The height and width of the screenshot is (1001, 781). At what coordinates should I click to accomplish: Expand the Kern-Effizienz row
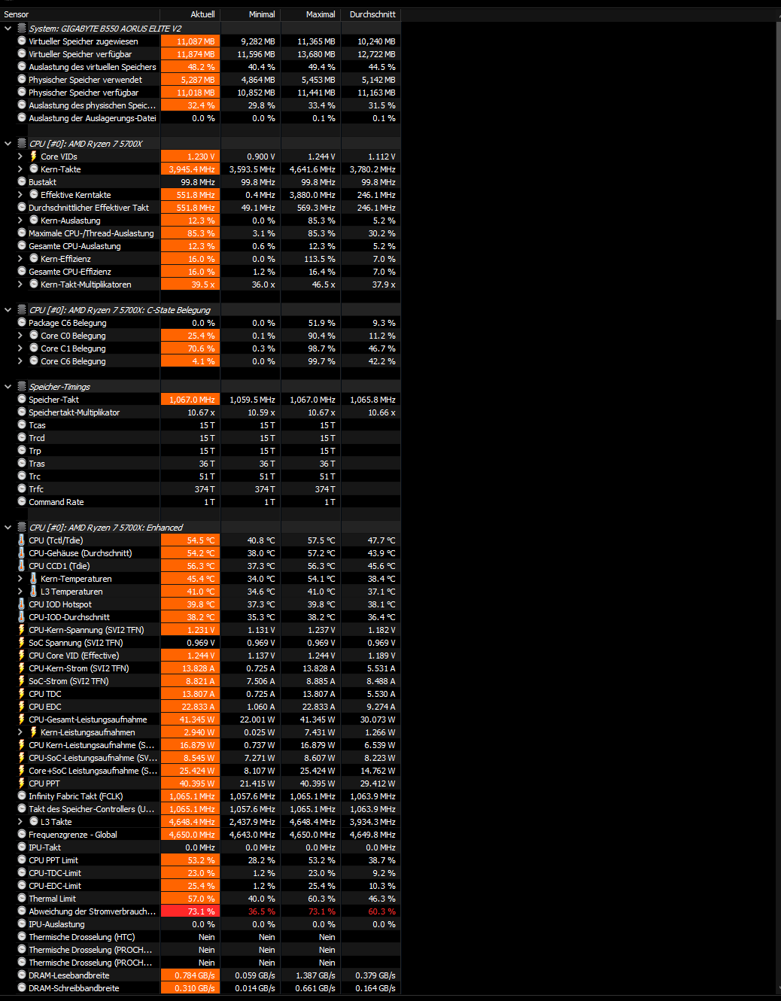click(20, 259)
